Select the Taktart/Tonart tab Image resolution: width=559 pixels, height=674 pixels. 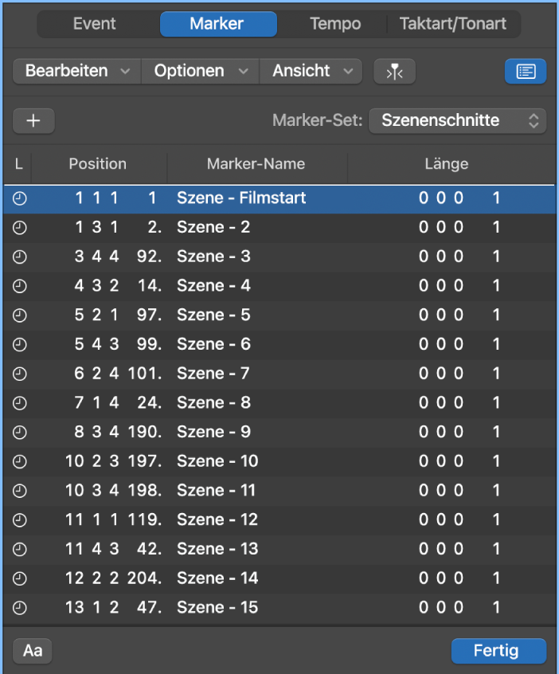click(452, 24)
